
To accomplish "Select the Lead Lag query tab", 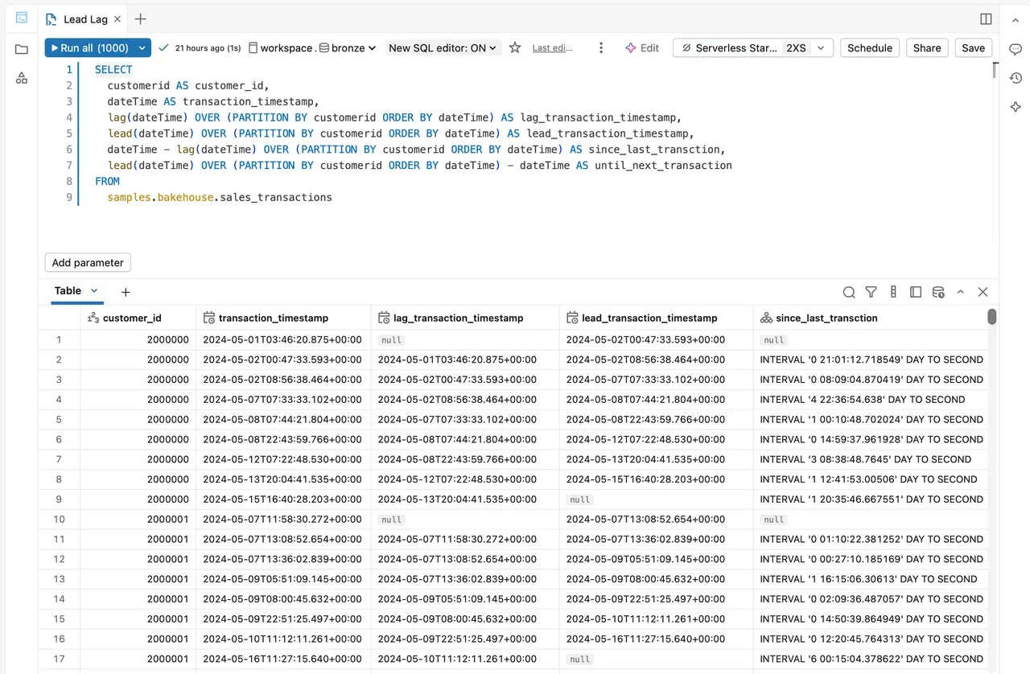I will point(84,19).
